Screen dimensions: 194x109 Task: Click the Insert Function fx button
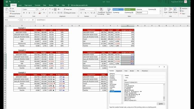click(x=33, y=20)
